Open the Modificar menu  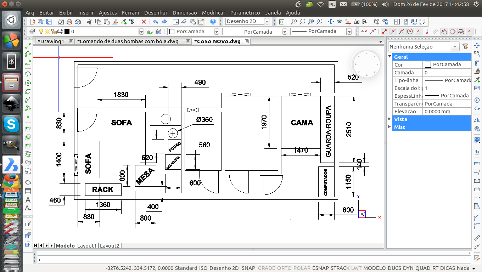point(214,12)
